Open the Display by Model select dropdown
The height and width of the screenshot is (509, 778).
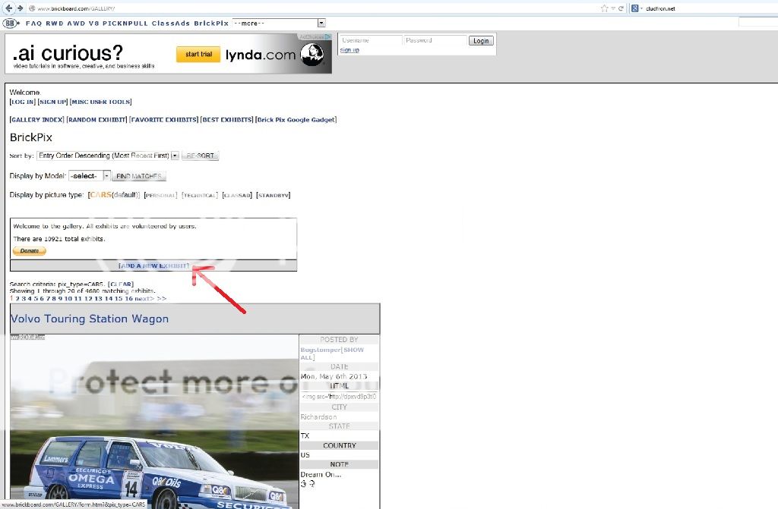coord(89,176)
